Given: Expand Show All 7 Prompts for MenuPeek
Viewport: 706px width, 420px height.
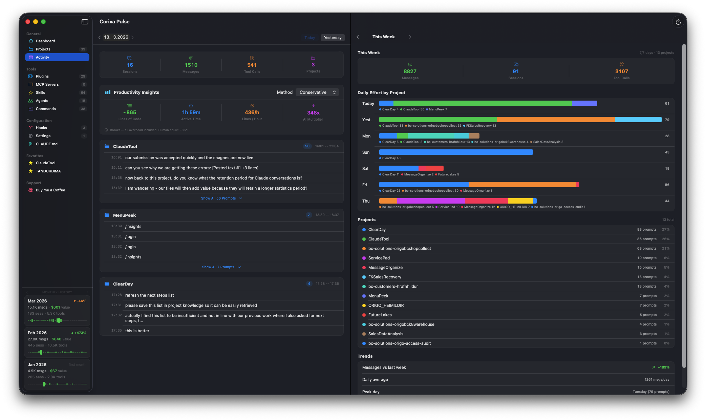Looking at the screenshot, I should click(x=222, y=267).
